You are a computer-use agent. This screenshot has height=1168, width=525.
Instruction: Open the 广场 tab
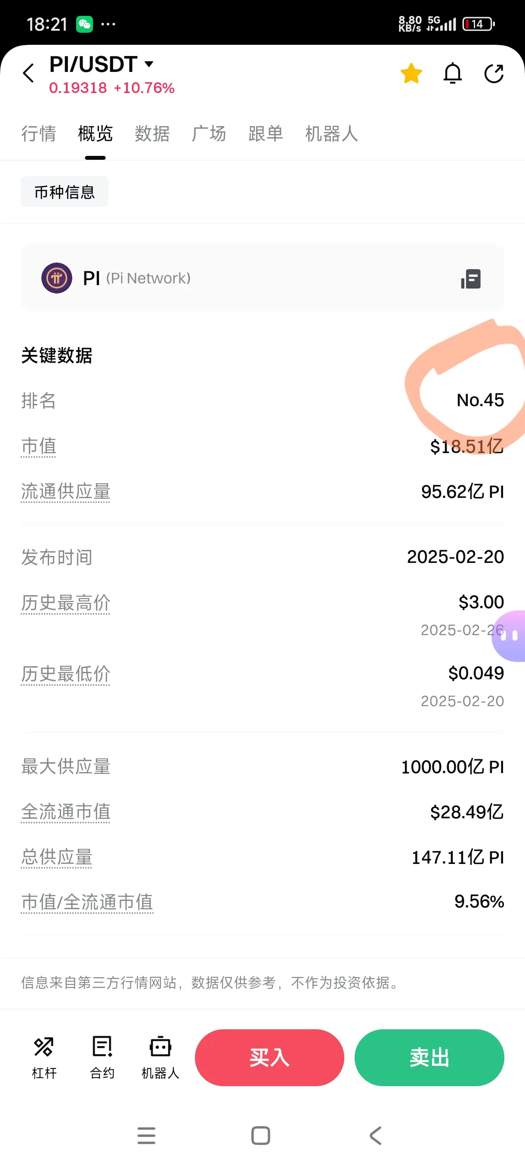coord(209,134)
